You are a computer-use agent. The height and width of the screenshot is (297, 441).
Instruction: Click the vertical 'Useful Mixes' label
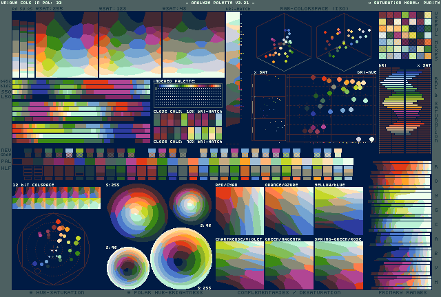(x=436, y=36)
